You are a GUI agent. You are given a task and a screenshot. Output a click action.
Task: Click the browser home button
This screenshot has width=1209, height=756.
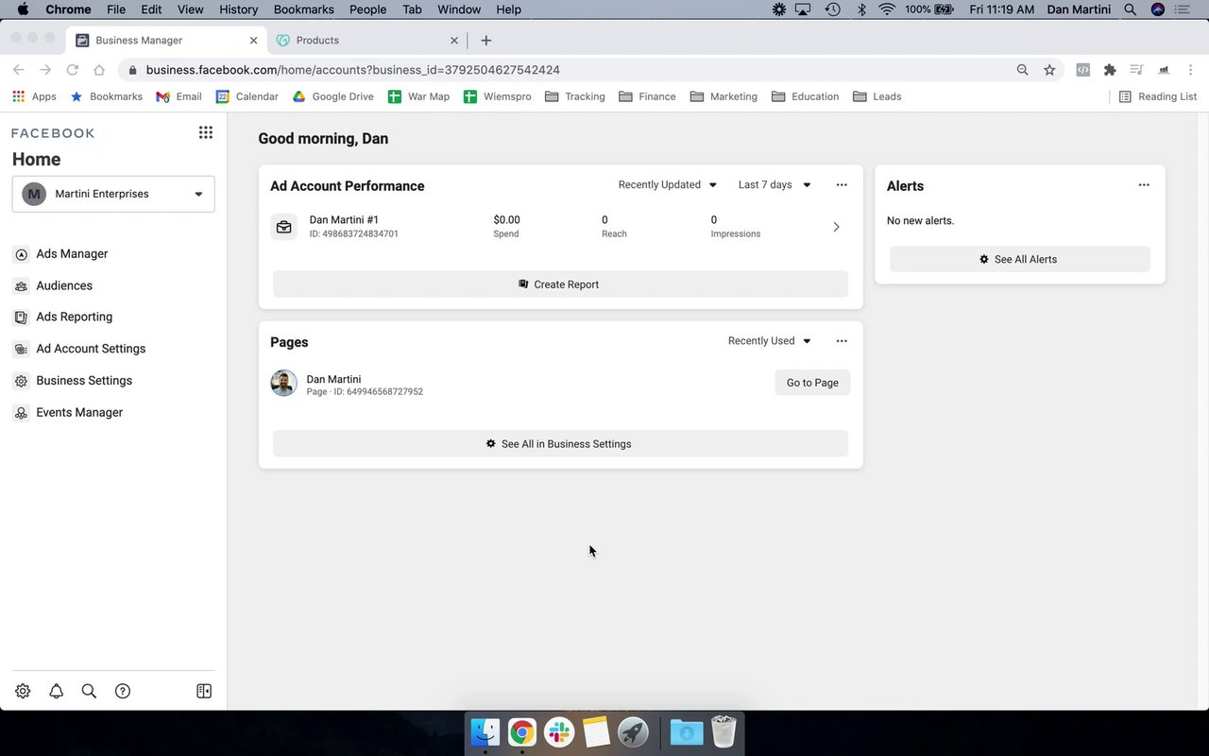pos(98,70)
